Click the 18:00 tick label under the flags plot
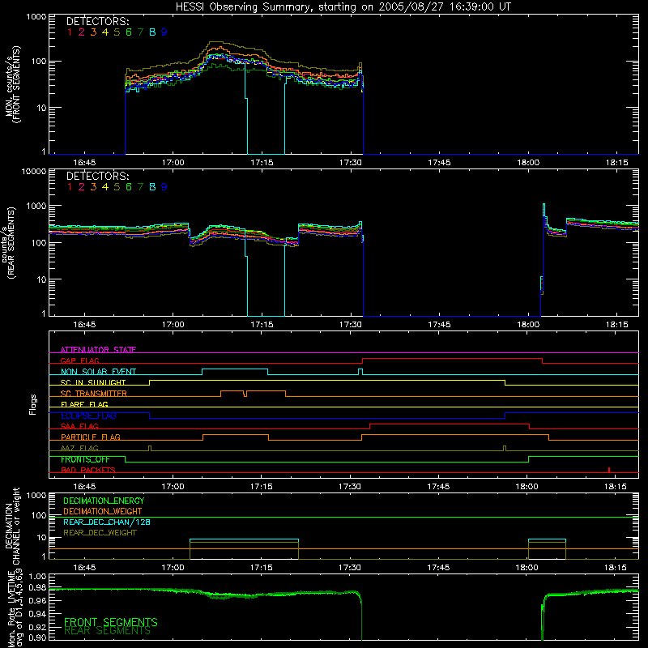Image resolution: width=648 pixels, height=648 pixels. coord(527,487)
